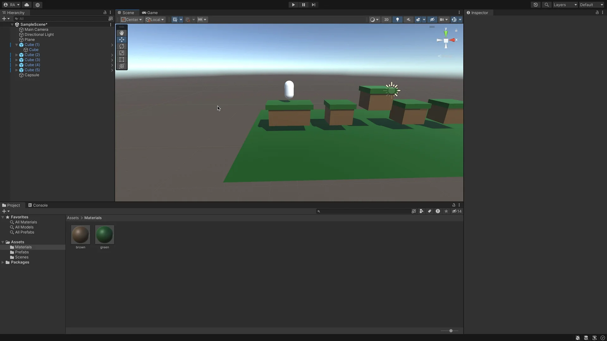
Task: Open the cloud services icon
Action: 27,5
